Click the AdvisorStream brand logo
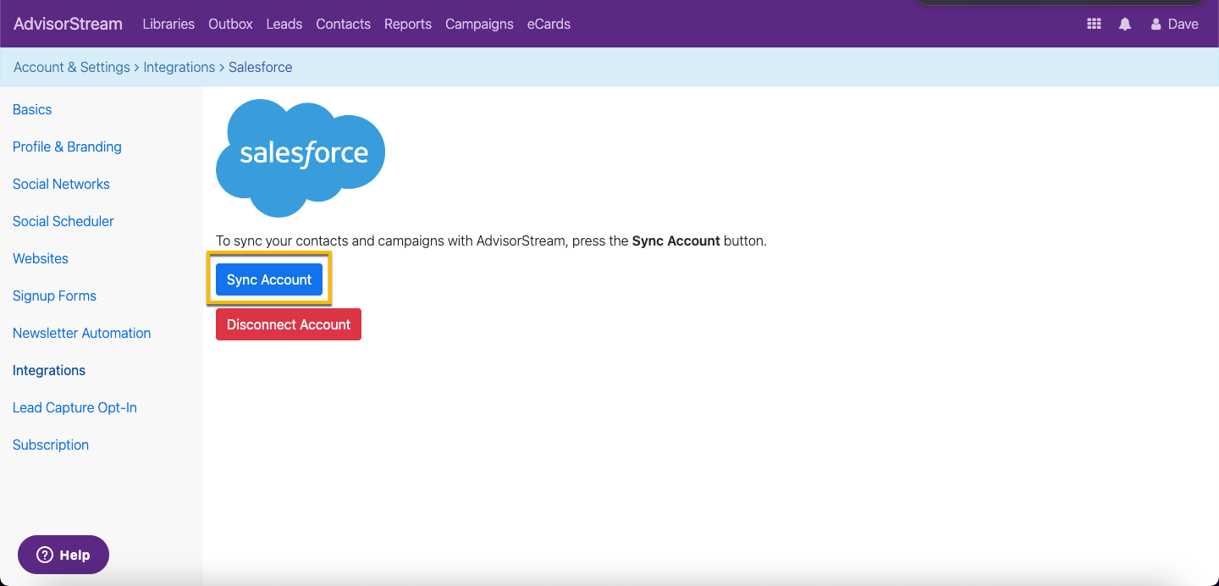This screenshot has height=586, width=1219. tap(68, 24)
